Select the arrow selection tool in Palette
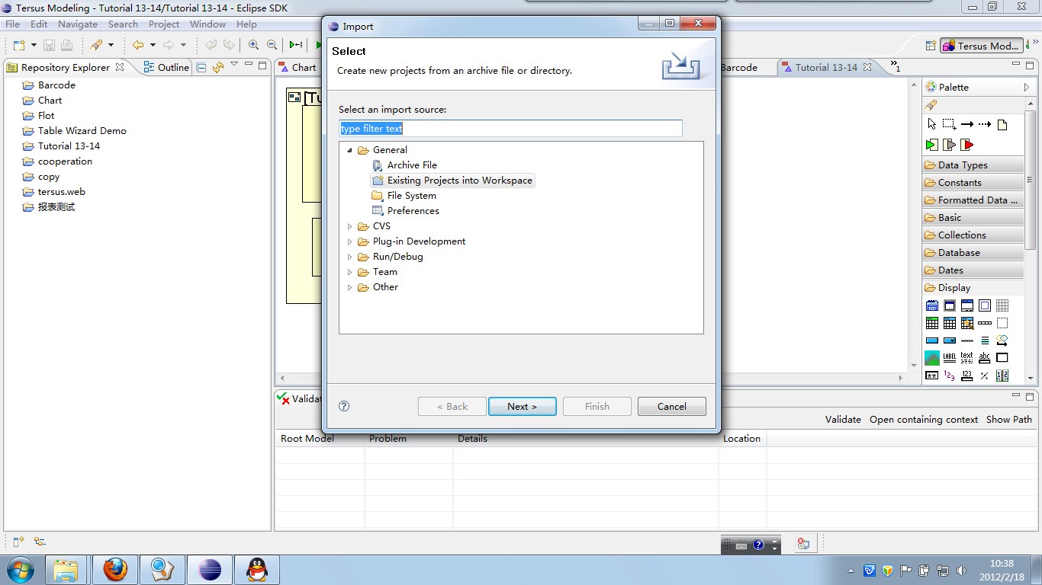Viewport: 1042px width, 585px height. pos(931,124)
